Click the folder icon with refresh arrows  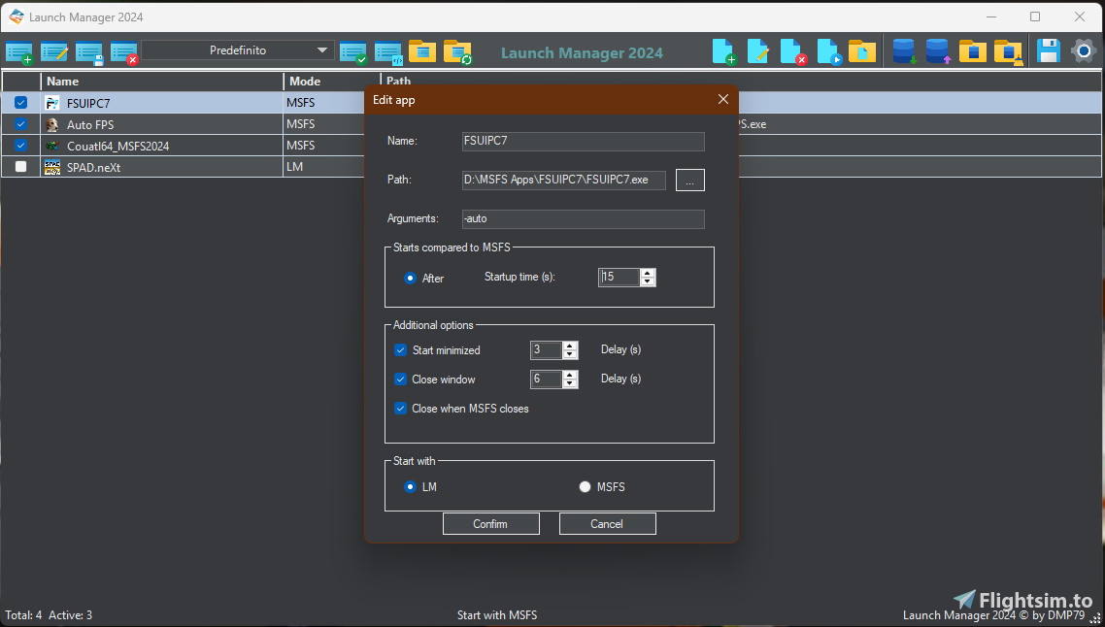tap(457, 52)
